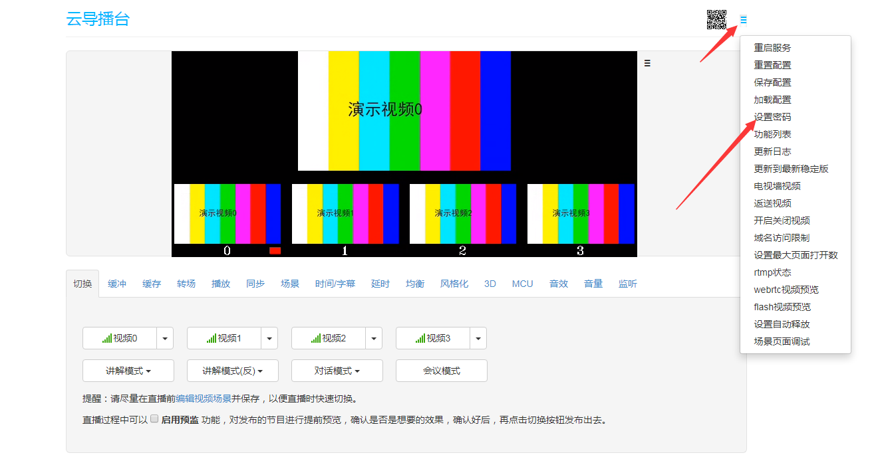880x459 pixels.
Task: Switch to the MCU tab
Action: (x=523, y=284)
